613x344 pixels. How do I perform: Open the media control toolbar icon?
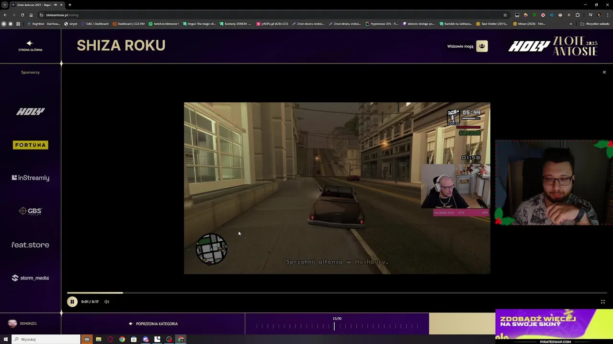[x=590, y=15]
